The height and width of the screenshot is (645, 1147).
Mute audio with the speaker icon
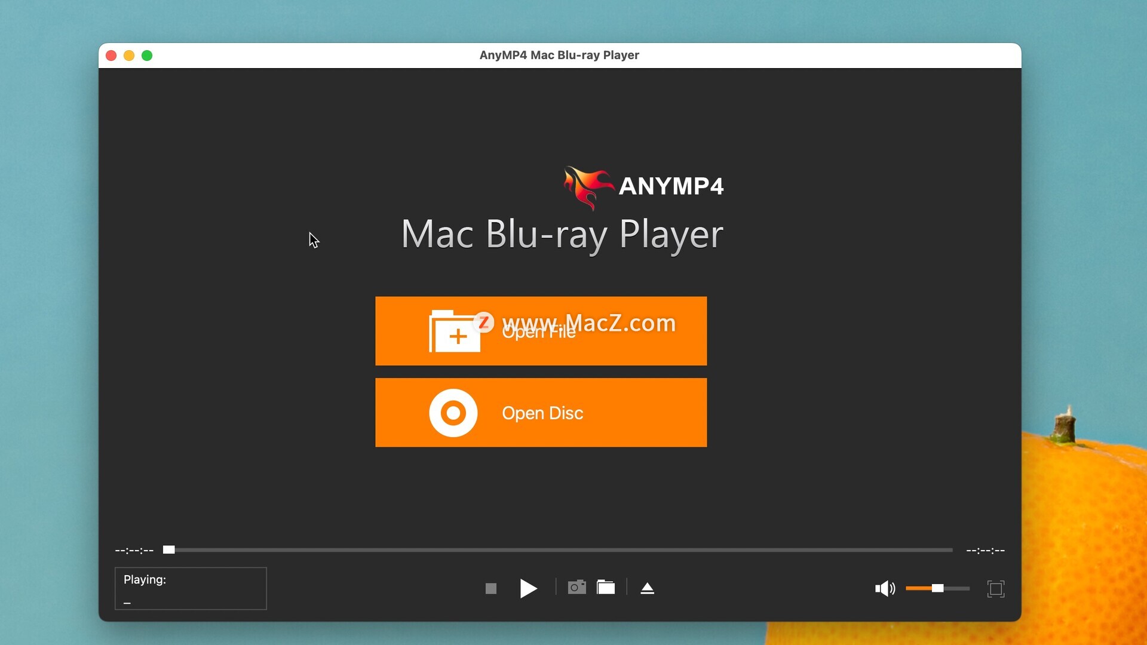point(885,589)
